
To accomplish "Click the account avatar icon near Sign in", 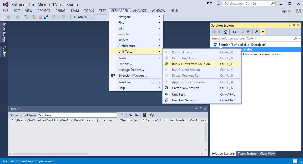I will pyautogui.click(x=299, y=11).
